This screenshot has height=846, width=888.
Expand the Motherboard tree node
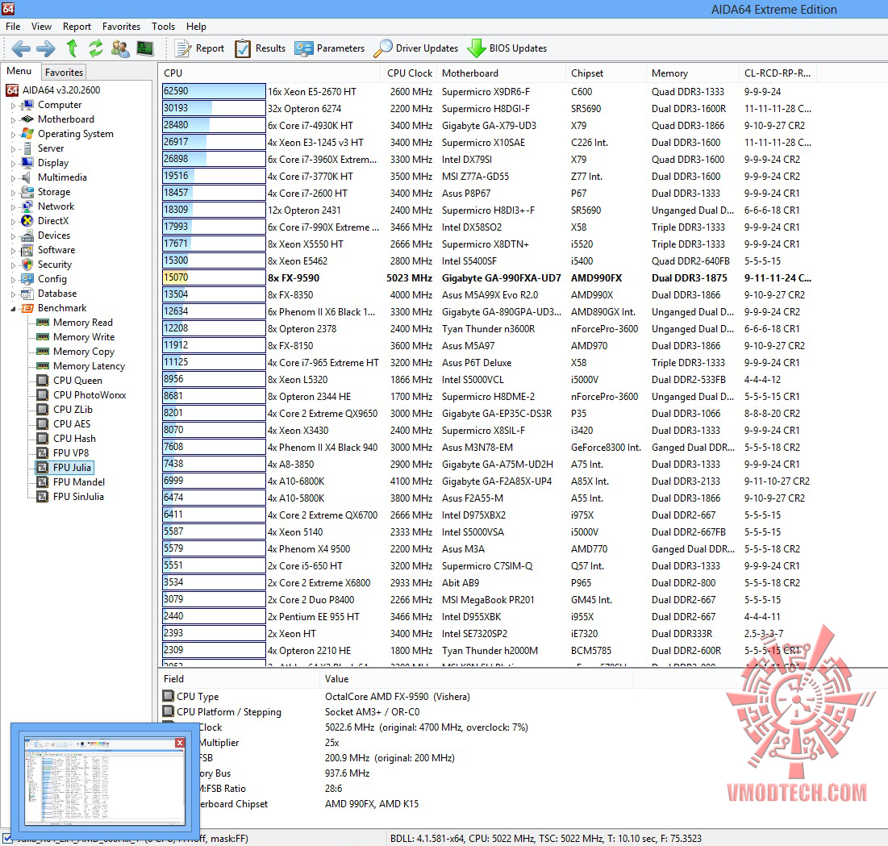[x=13, y=119]
